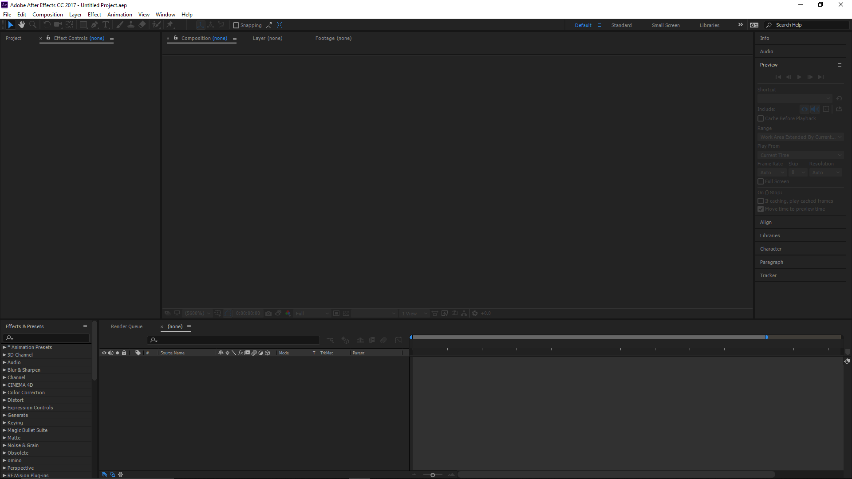Image resolution: width=852 pixels, height=479 pixels.
Task: Select the Hand tool
Action: (21, 25)
